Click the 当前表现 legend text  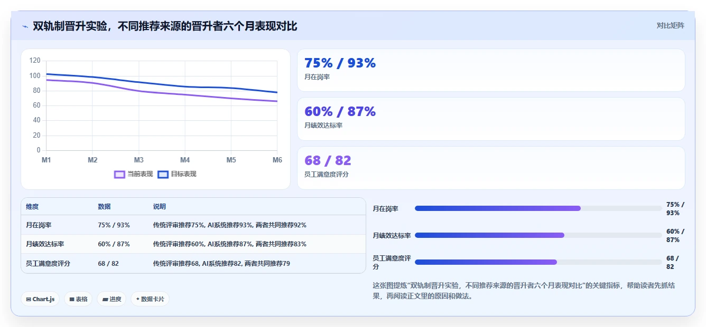(x=140, y=175)
